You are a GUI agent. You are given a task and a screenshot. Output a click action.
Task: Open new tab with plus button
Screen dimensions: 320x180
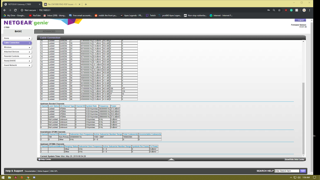point(86,4)
